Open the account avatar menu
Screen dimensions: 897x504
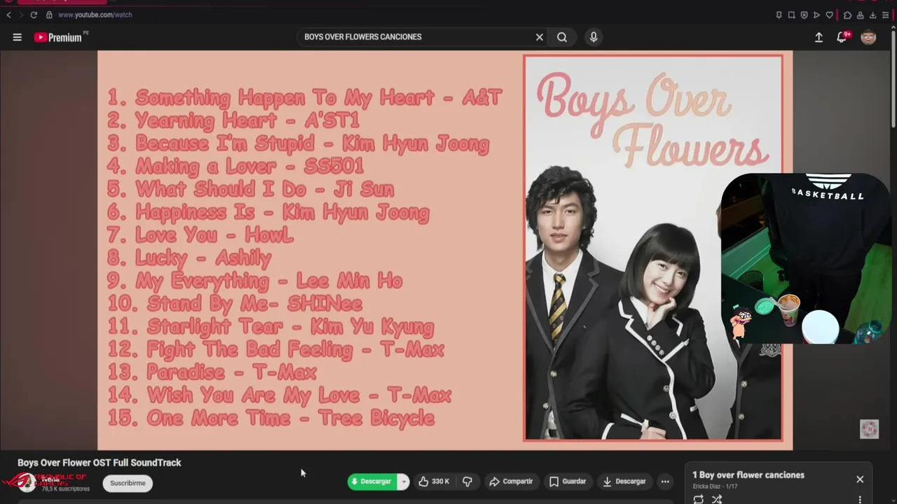tap(868, 37)
